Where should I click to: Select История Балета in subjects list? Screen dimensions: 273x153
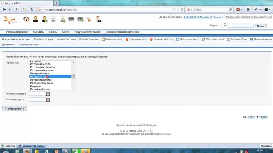[50, 64]
